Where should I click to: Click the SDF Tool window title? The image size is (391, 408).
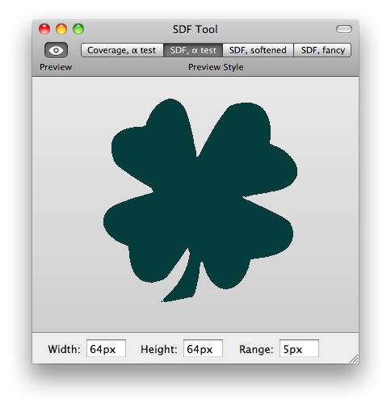coord(195,29)
